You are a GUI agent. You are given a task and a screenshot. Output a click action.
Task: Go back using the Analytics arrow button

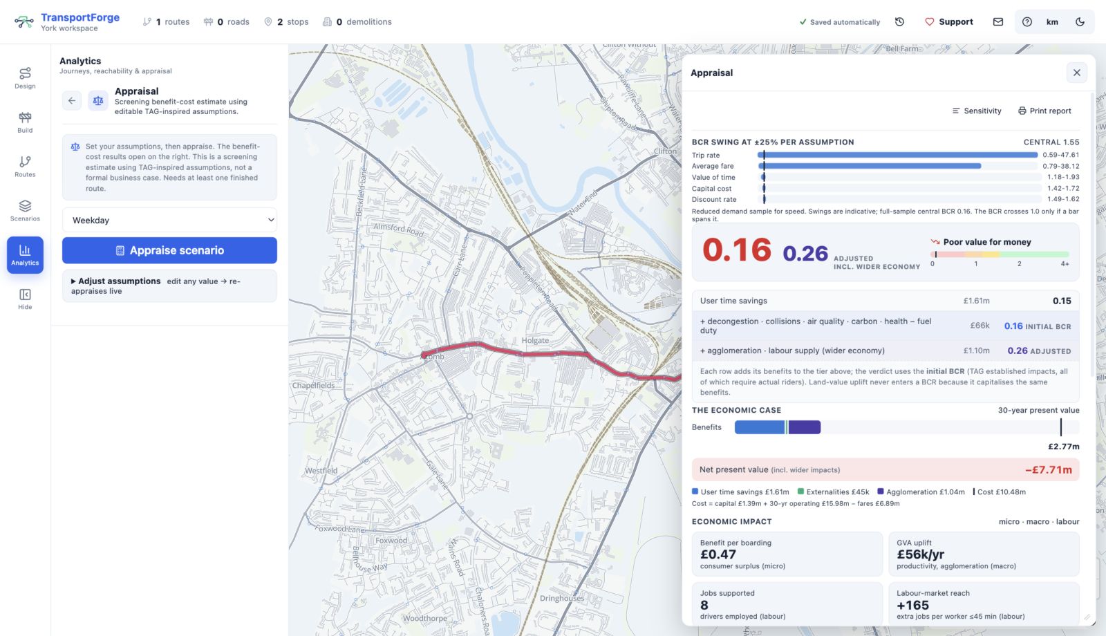(72, 101)
